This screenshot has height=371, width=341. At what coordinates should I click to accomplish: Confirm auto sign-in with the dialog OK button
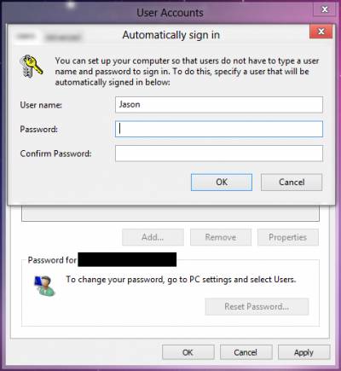tap(222, 183)
